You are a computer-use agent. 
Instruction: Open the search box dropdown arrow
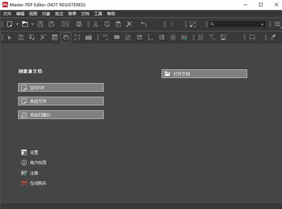(x=262, y=24)
